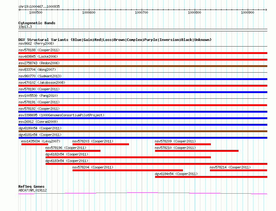This screenshot has height=211, width=276.
Task: Select the red bar under nsv578210
Action: (x=197, y=151)
